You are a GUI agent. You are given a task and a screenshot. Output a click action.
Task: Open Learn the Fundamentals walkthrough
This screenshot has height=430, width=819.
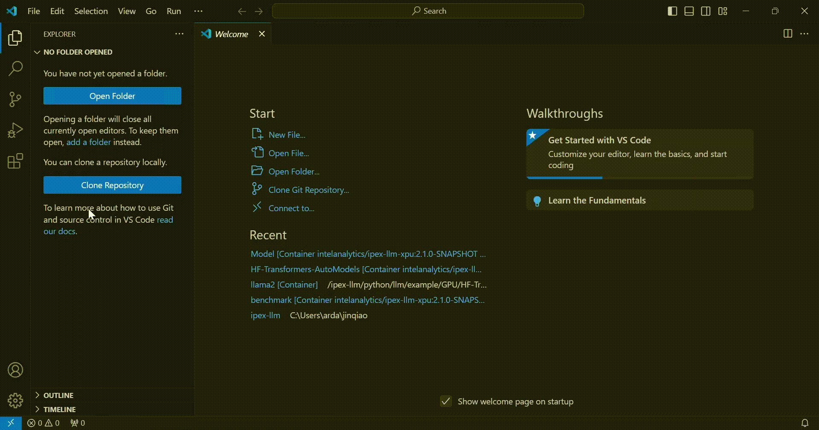click(640, 200)
